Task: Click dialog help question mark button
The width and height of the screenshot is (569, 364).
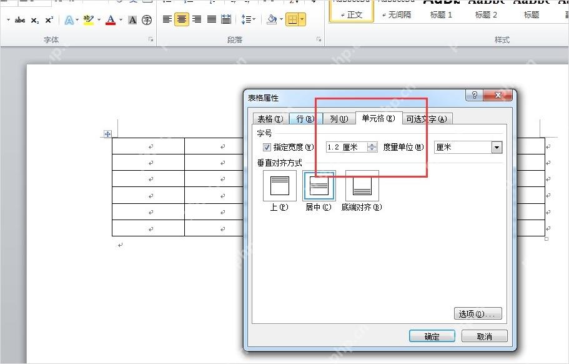Action: pyautogui.click(x=474, y=95)
